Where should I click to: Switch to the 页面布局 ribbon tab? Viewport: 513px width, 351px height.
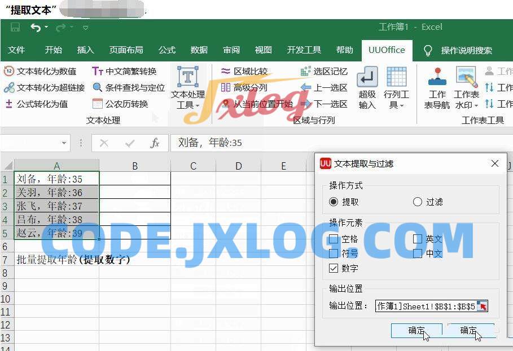pyautogui.click(x=126, y=50)
